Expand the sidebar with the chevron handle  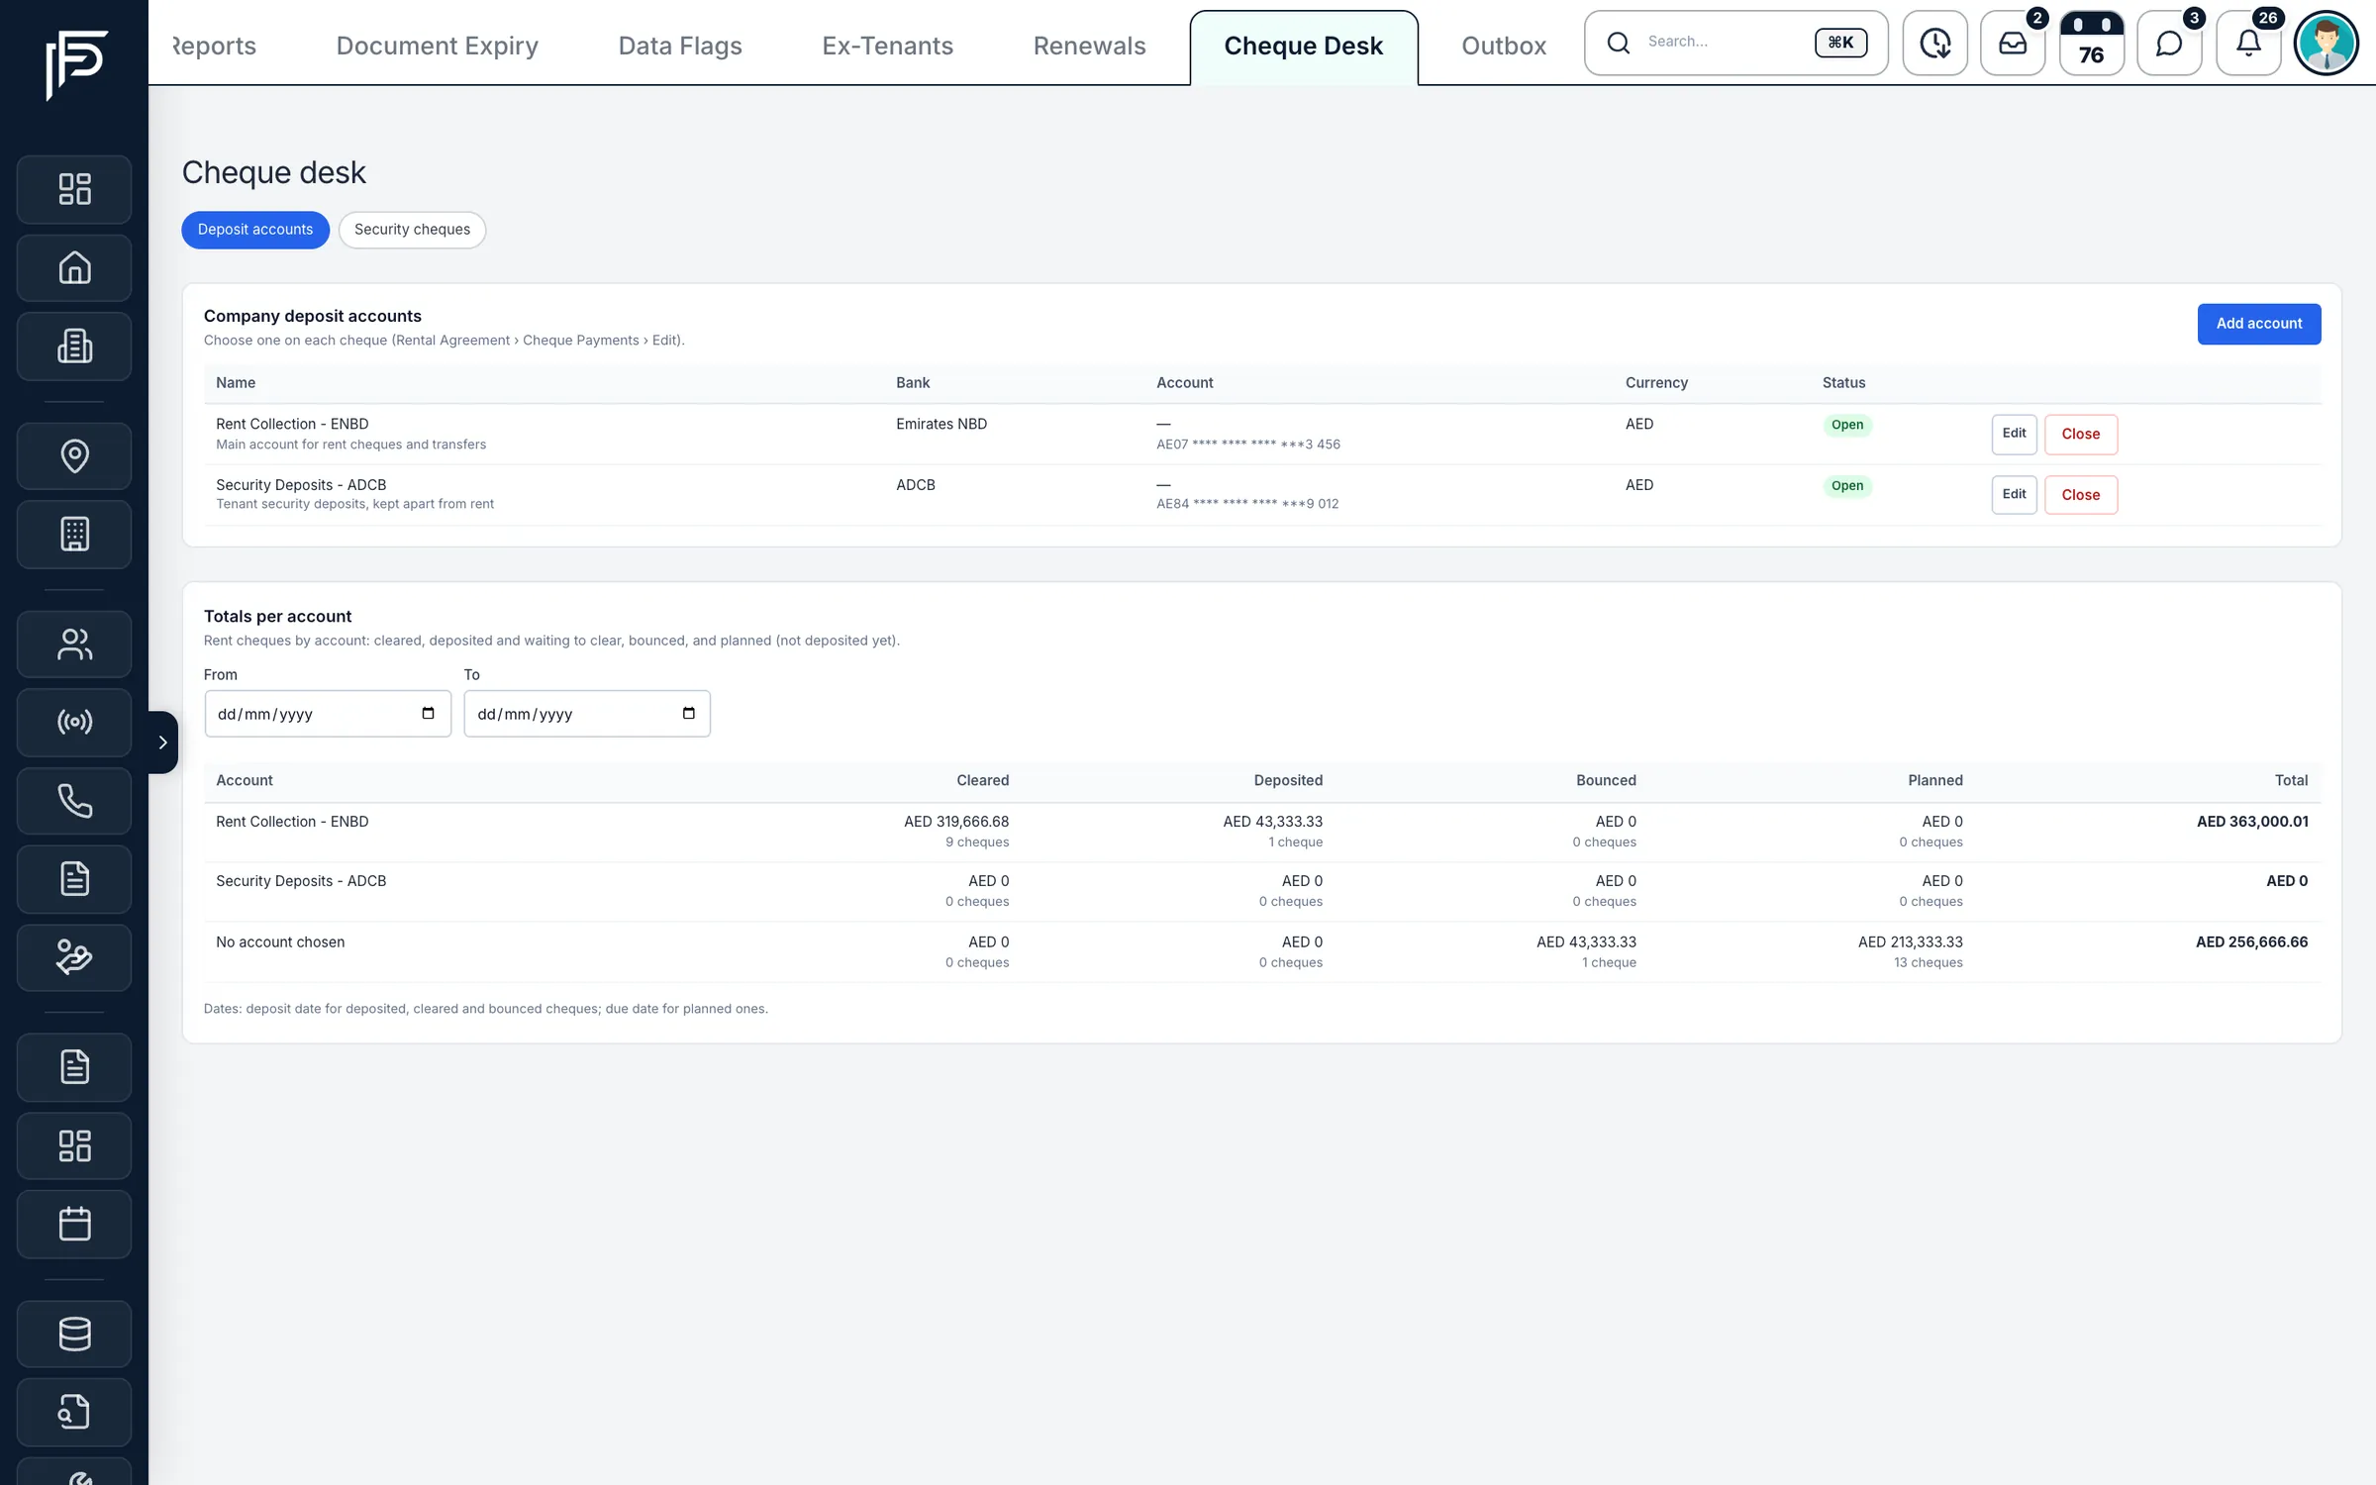point(162,742)
